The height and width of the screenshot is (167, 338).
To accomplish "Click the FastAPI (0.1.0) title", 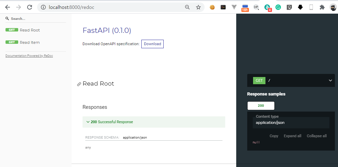I will click(107, 30).
